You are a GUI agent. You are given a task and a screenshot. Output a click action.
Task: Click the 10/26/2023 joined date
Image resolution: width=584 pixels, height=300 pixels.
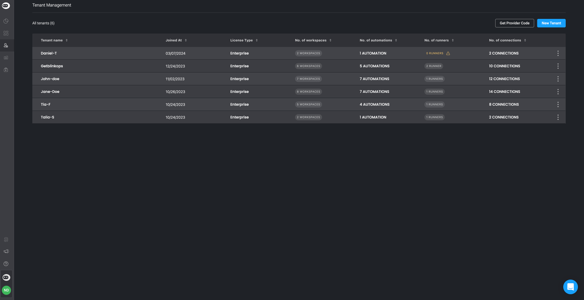[x=175, y=92]
